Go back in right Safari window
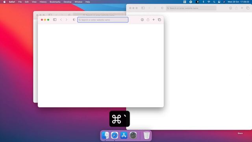Screen dimensions: 252x142 (150, 8)
